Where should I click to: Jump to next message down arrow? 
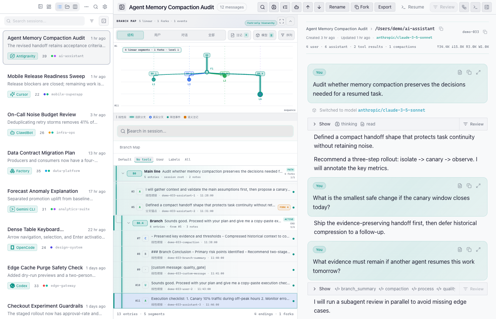click(319, 7)
